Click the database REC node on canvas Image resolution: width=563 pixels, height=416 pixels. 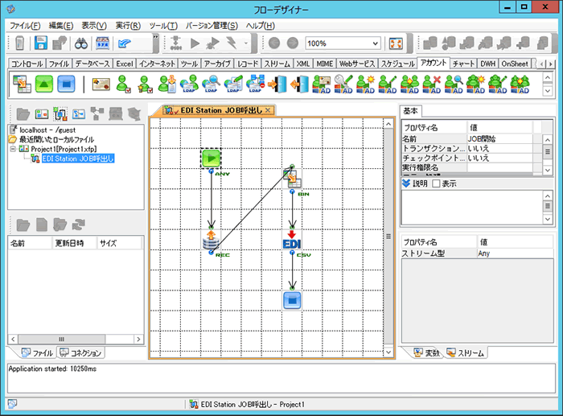tap(211, 240)
